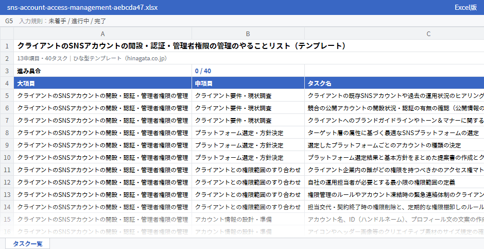Screen dimensions: 484x249
Task: Select row 14 header
Action: (x=7, y=207)
